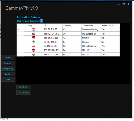The height and width of the screenshot is (121, 134).
Task: Click Bulletproof No in 95.217.155.80 row
Action: [110, 42]
